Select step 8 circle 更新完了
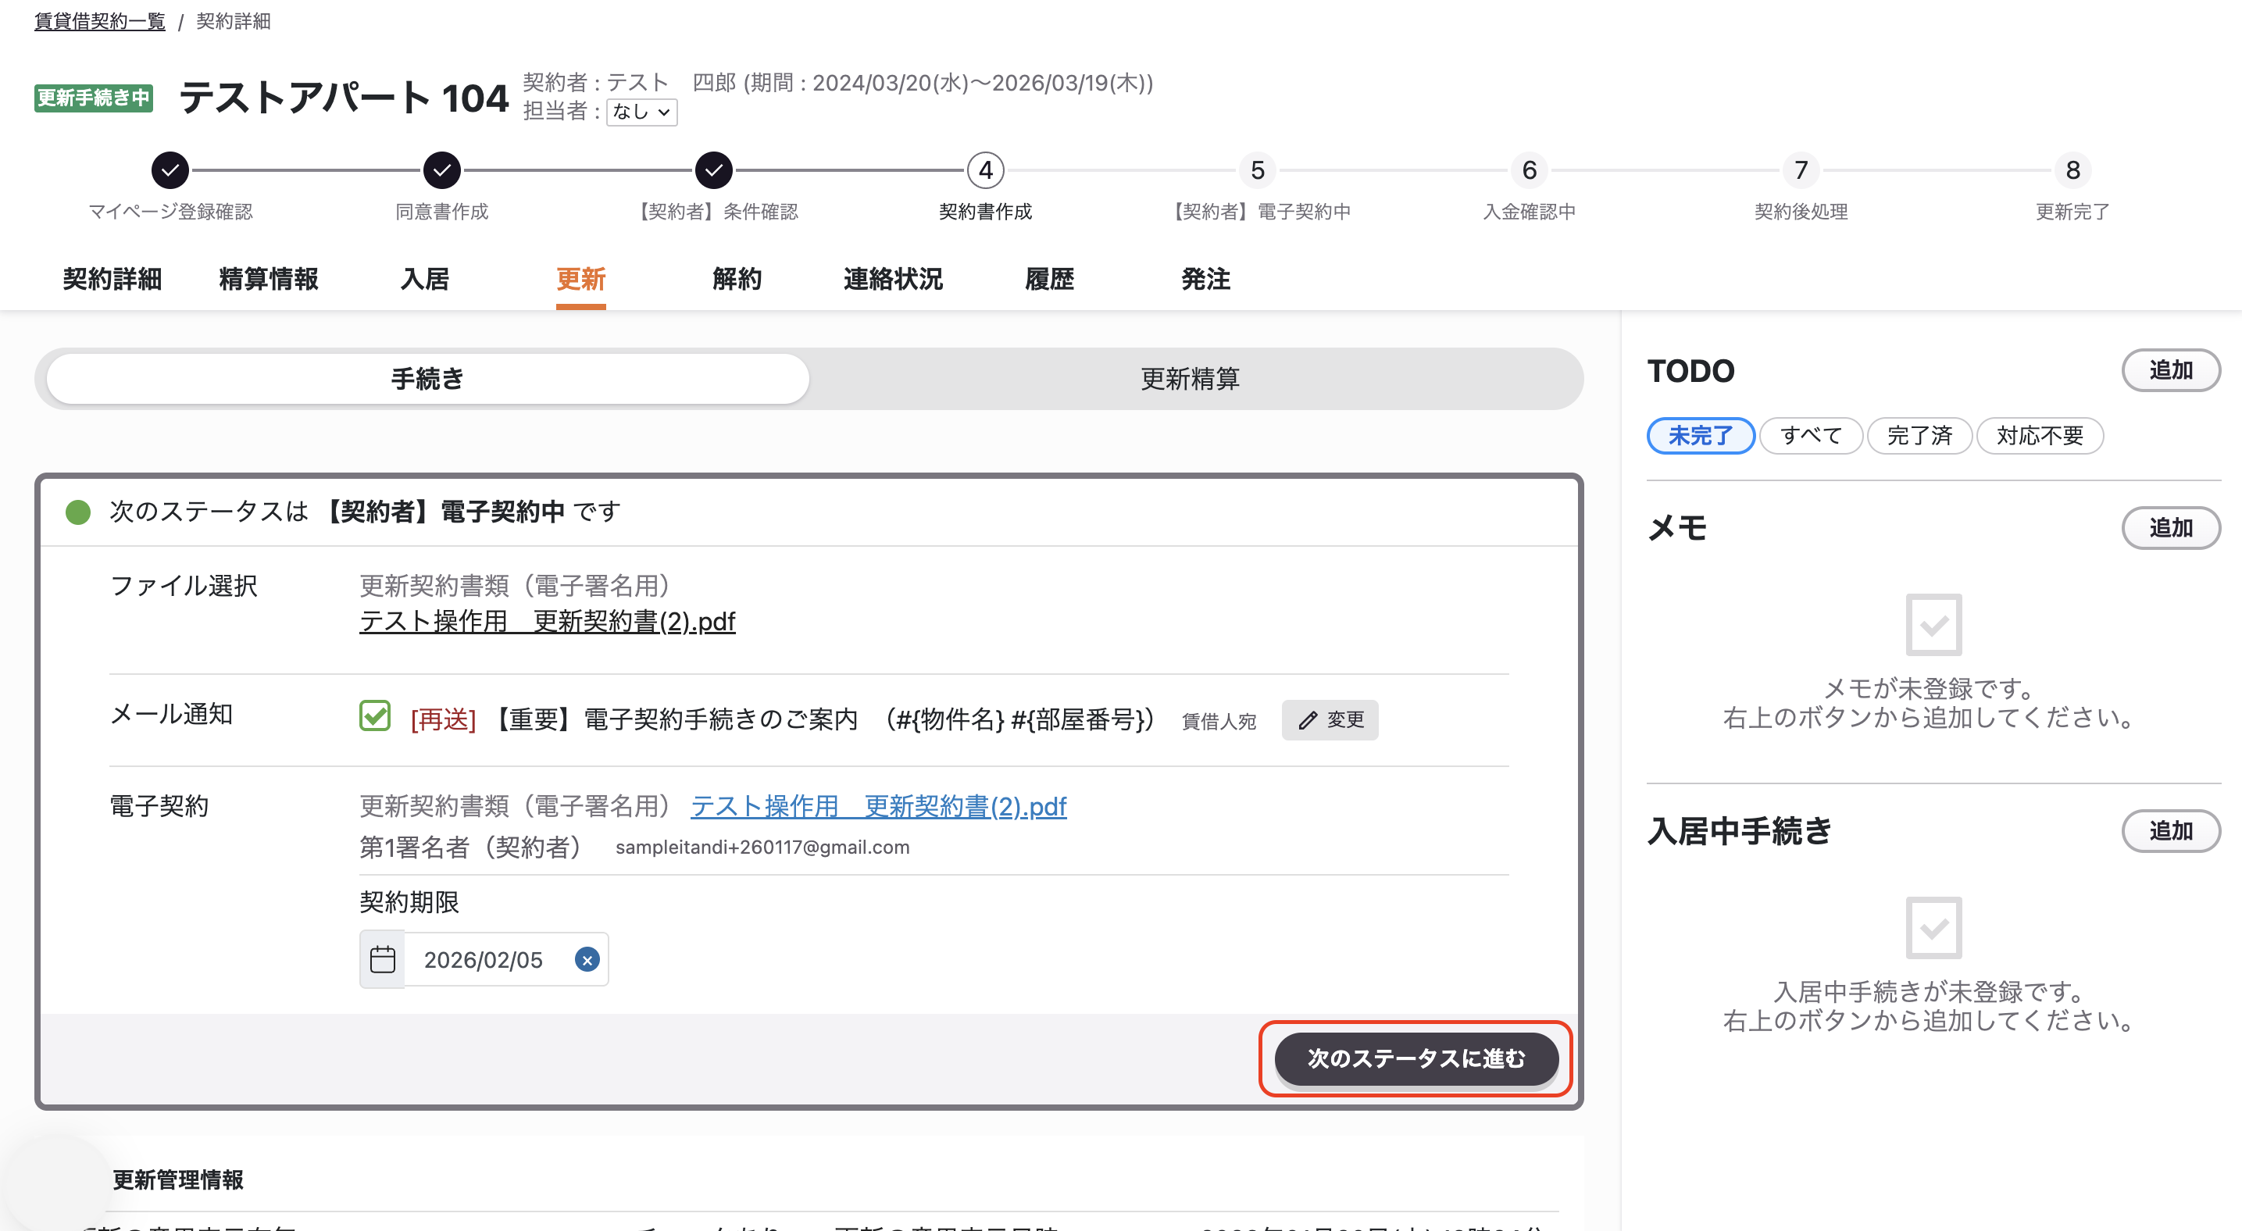 (x=2072, y=170)
